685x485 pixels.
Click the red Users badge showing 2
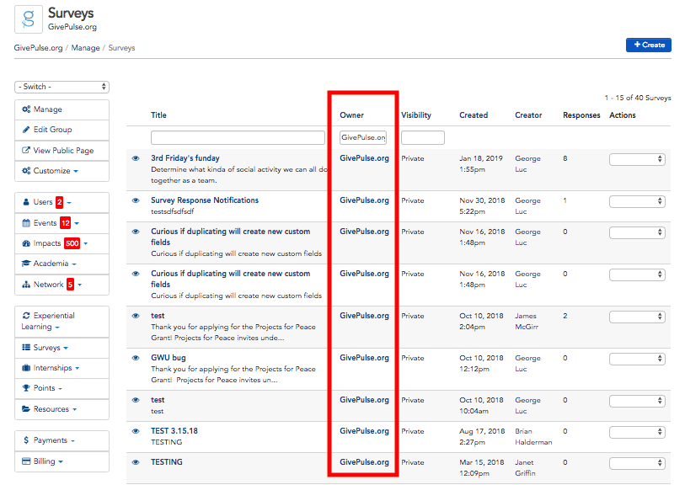click(60, 202)
